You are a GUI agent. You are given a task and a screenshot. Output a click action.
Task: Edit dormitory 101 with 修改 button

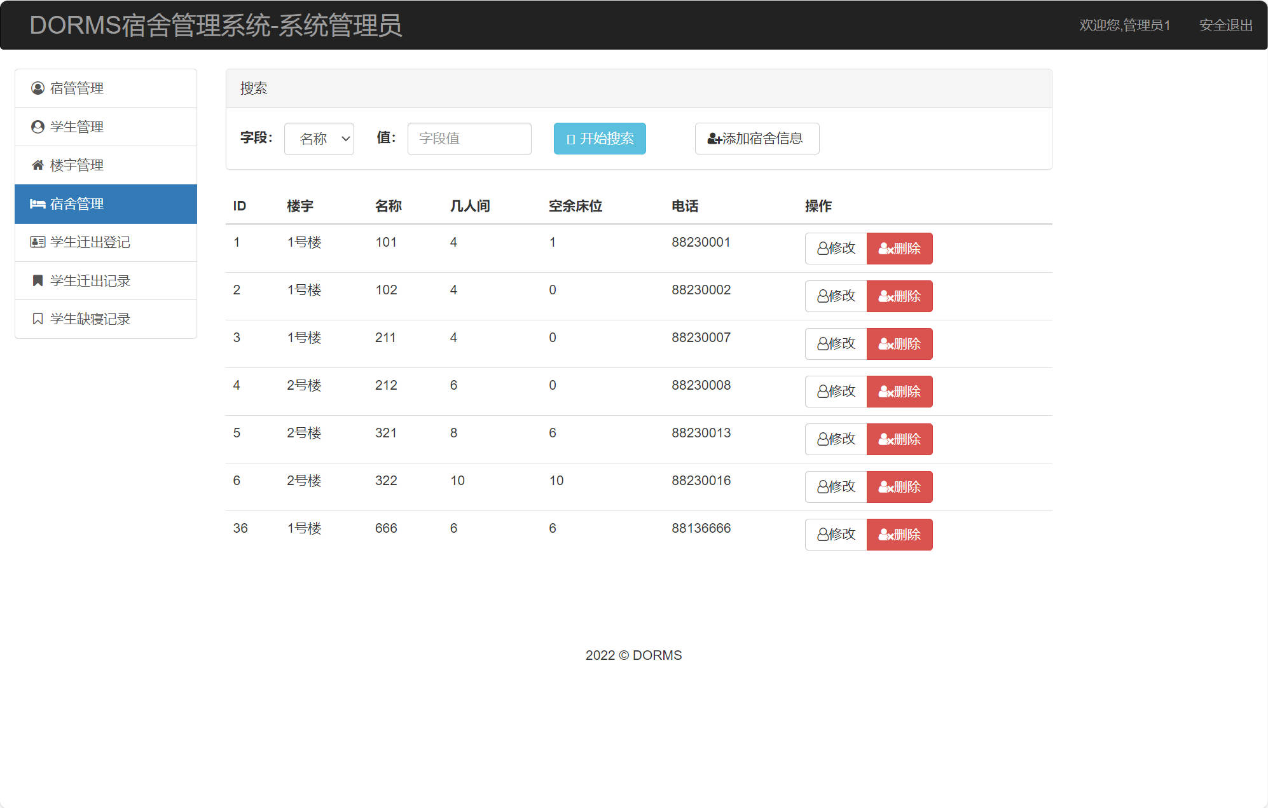(836, 249)
